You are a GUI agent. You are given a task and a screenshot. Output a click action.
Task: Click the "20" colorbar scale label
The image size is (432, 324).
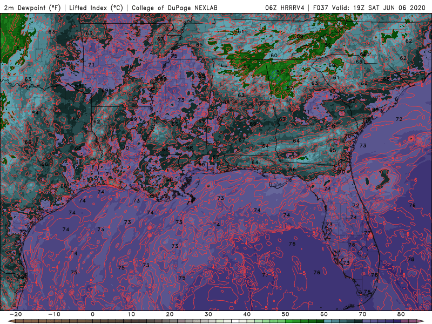point(170,314)
